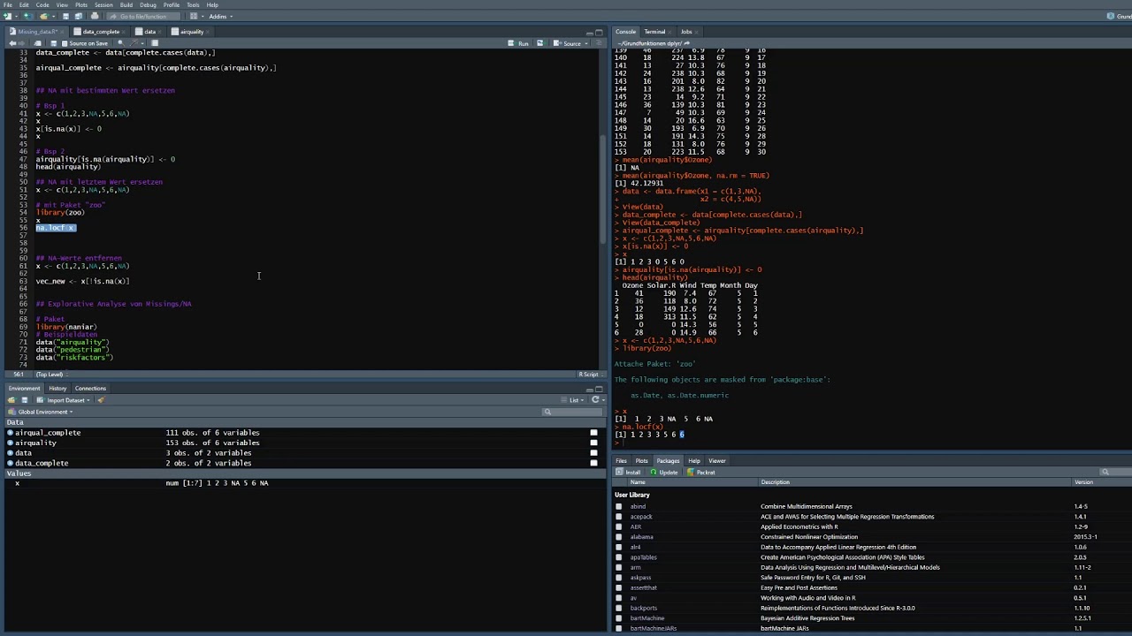This screenshot has height=636, width=1132.
Task: Check the AER package checkbox
Action: point(618,526)
